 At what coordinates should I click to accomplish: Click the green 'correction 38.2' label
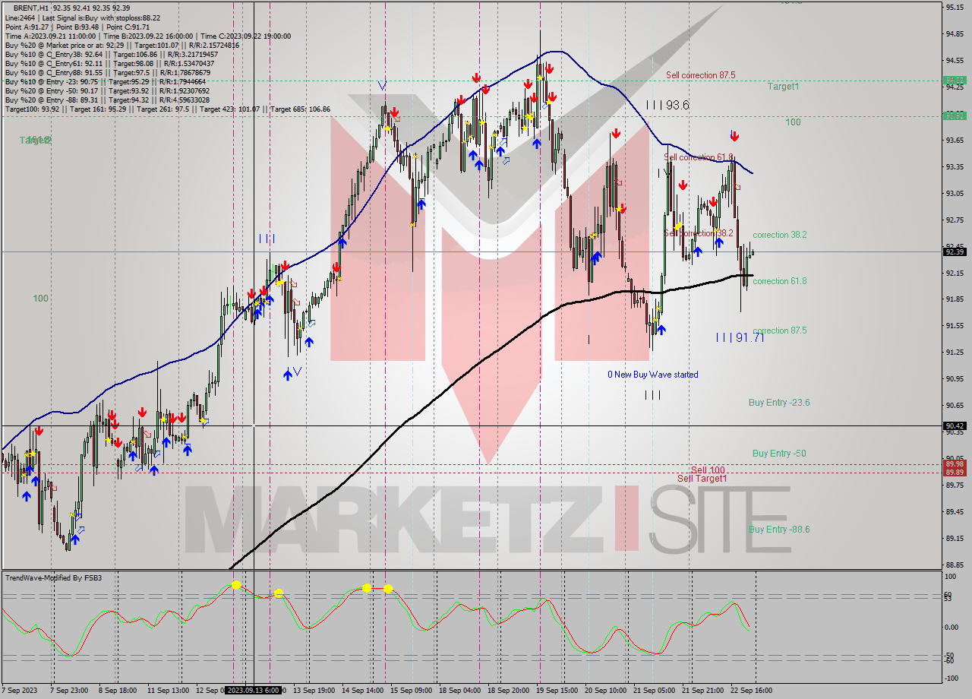[780, 236]
